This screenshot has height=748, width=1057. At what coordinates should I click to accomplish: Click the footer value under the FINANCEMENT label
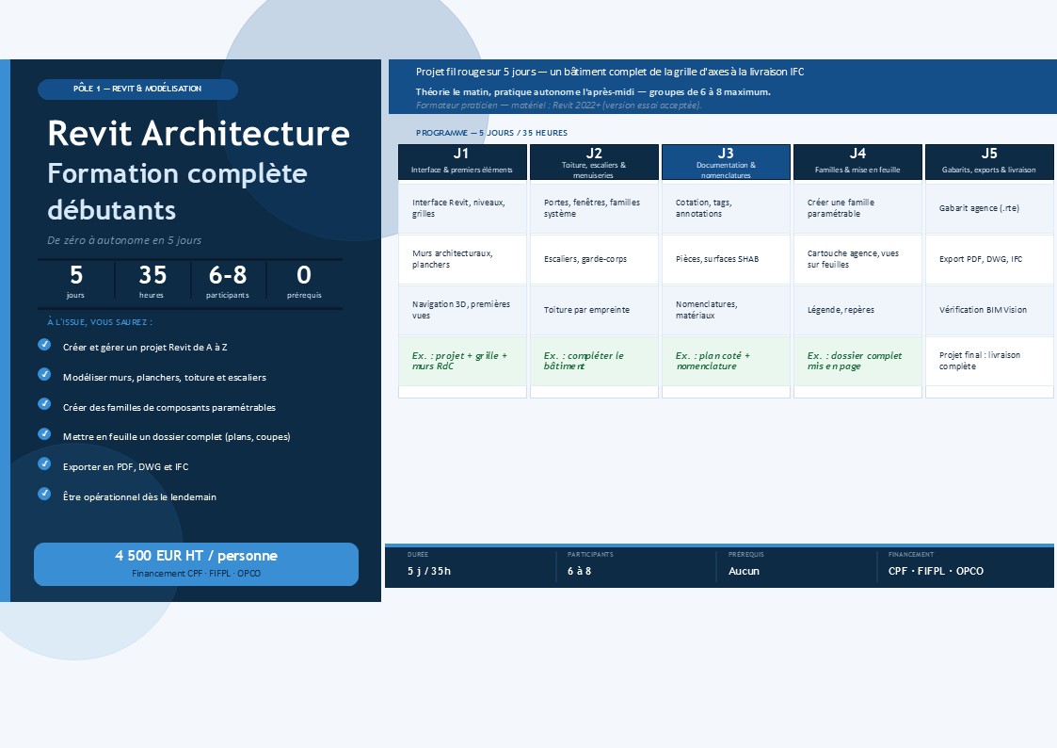(x=936, y=571)
